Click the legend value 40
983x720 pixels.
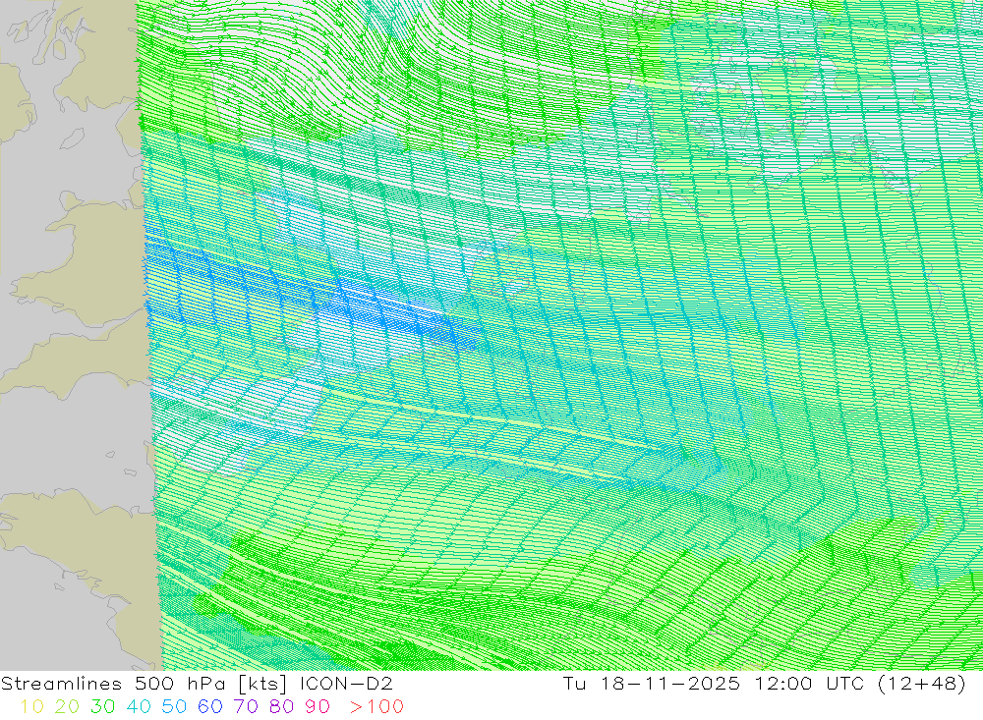139,707
